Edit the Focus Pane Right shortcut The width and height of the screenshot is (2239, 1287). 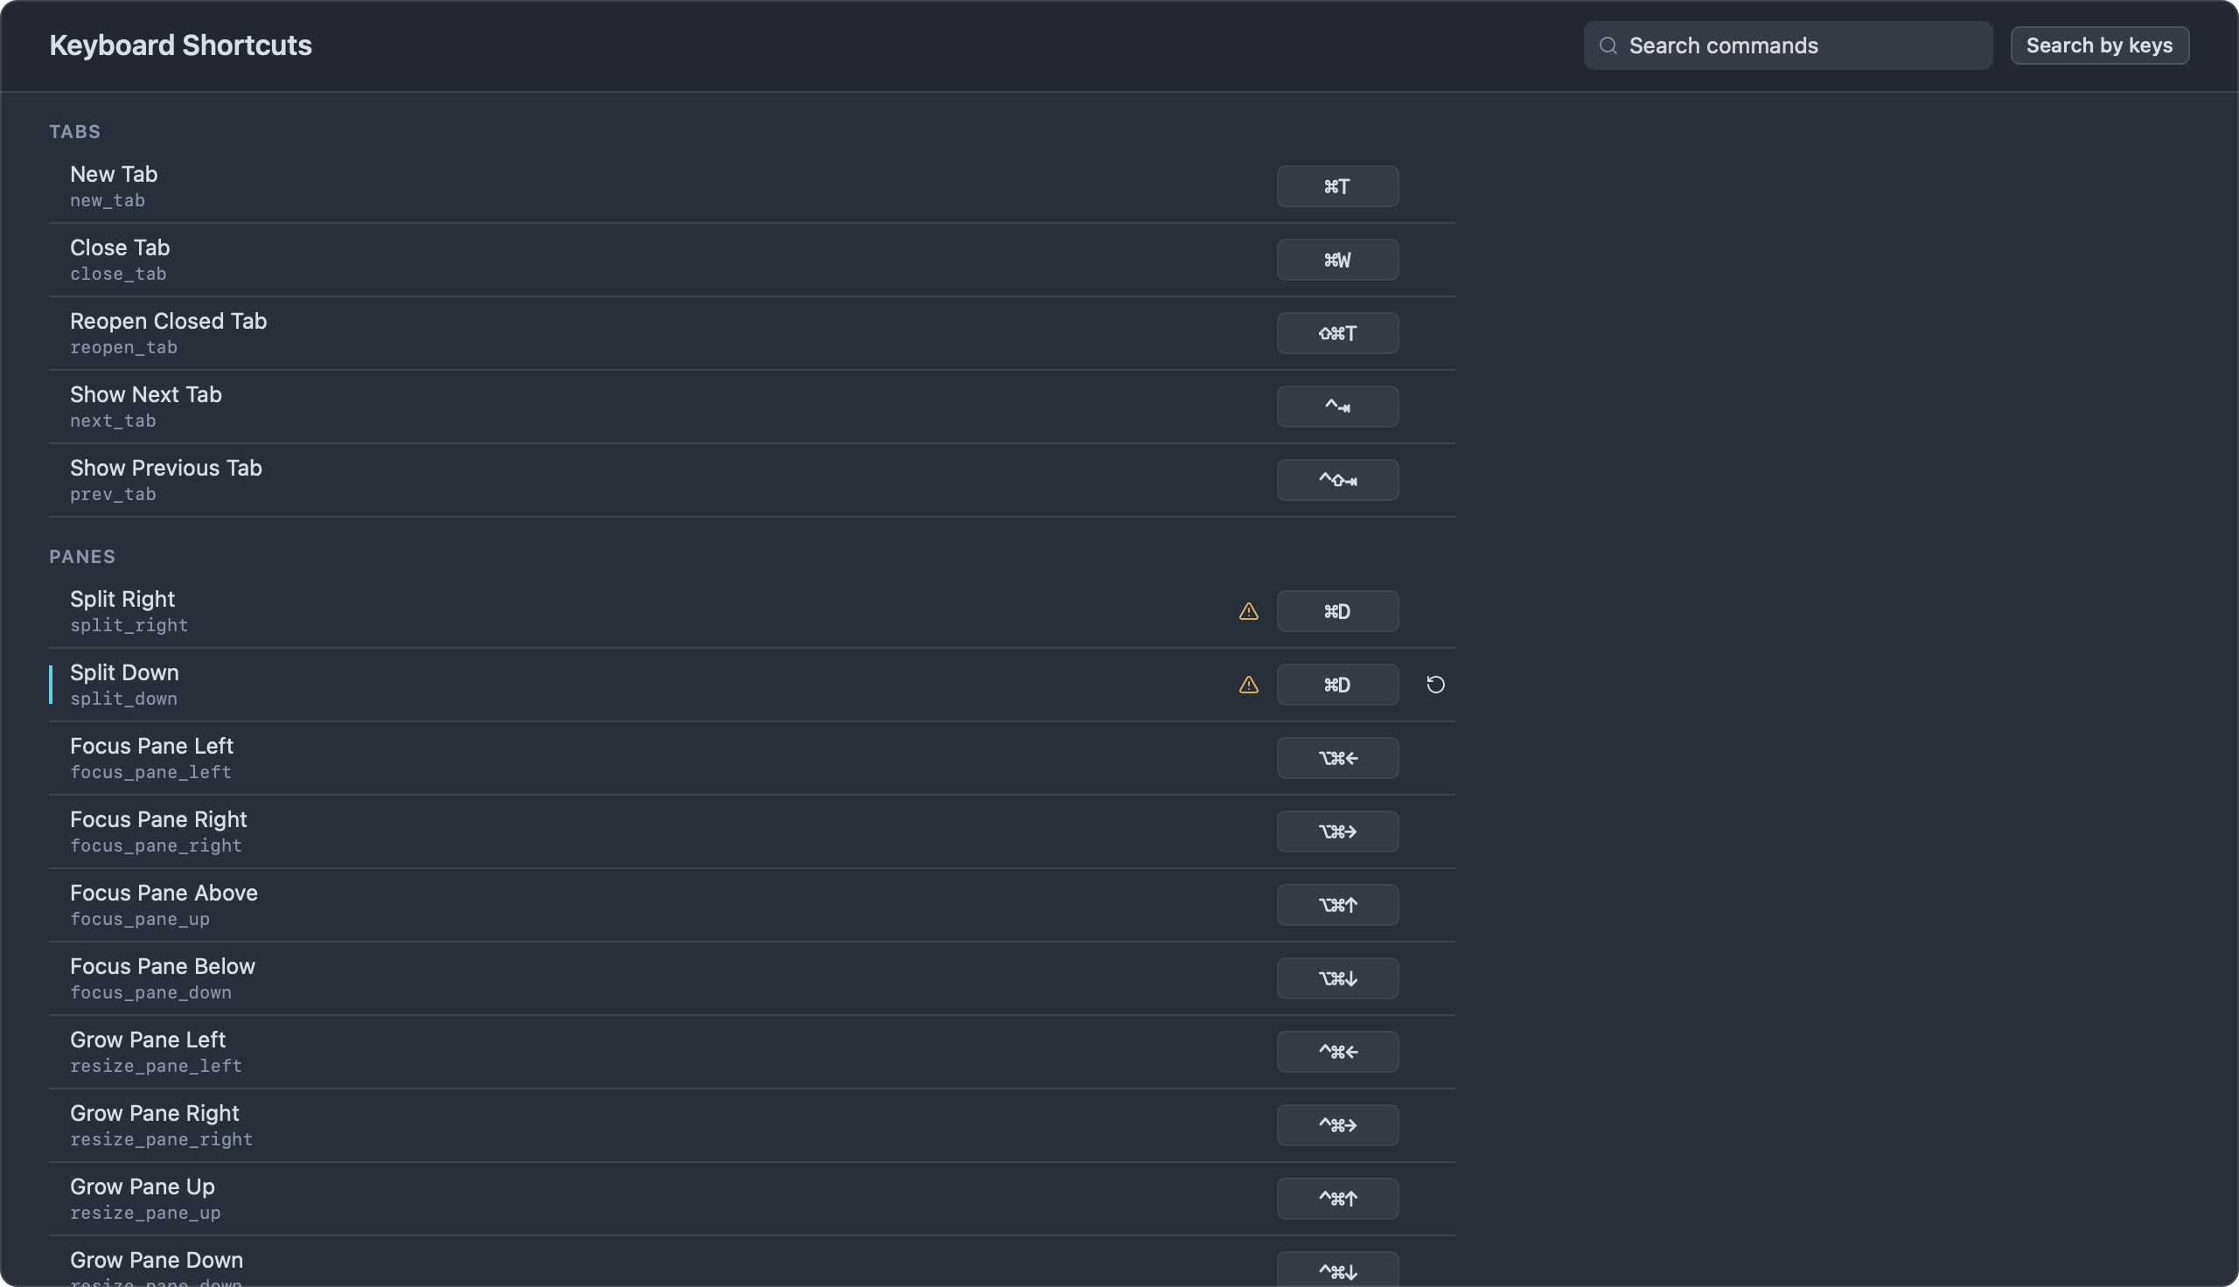(1337, 831)
